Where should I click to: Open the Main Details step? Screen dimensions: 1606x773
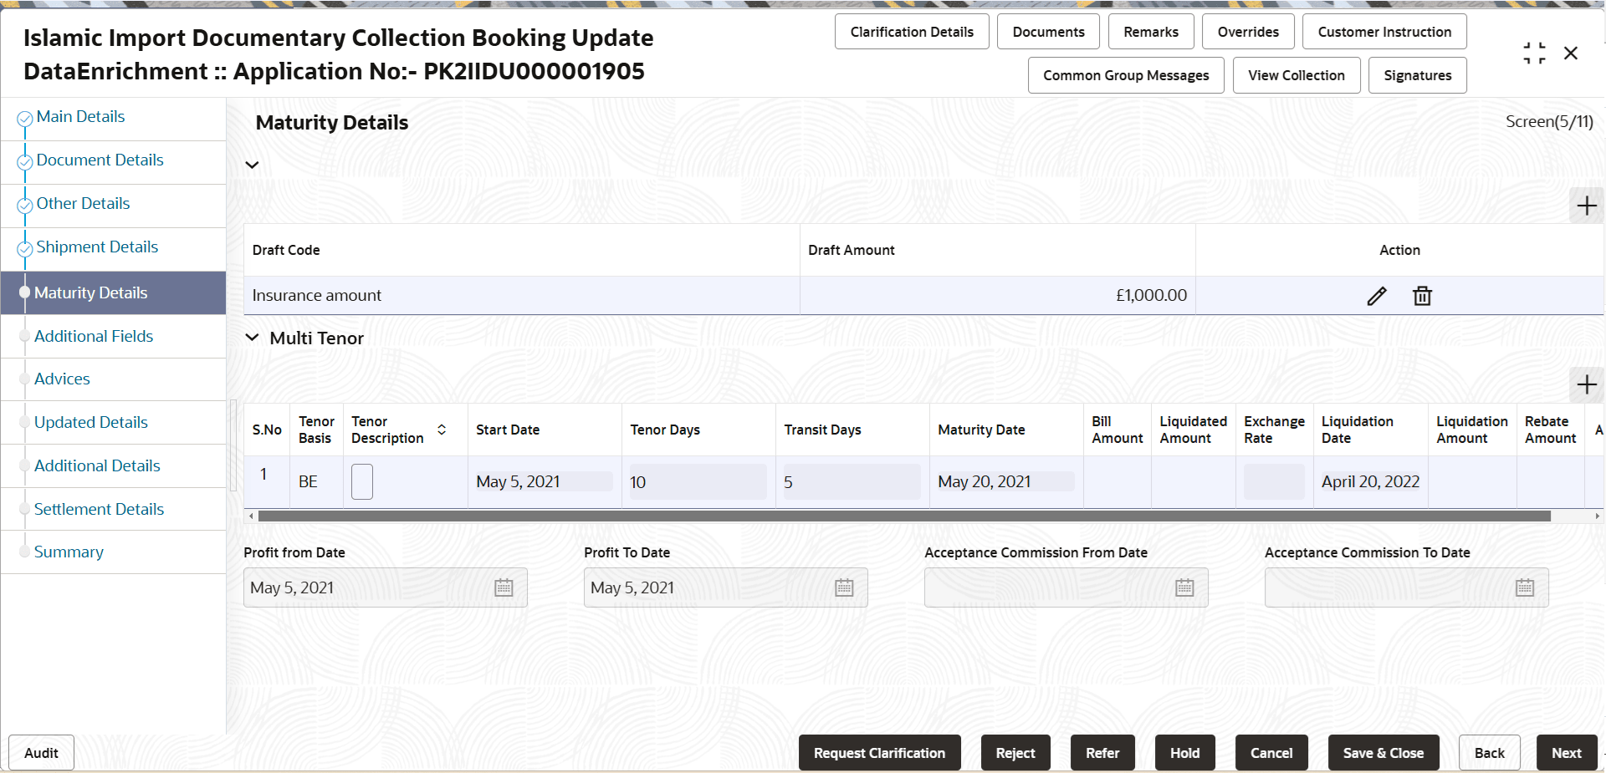(80, 117)
